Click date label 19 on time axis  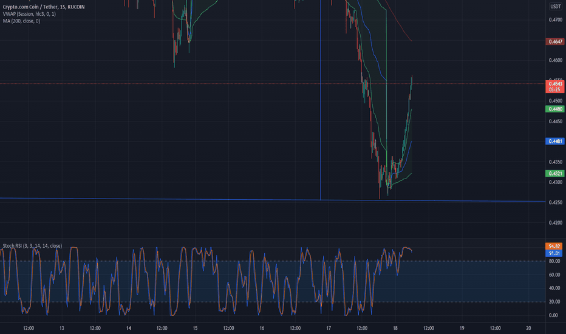click(x=462, y=328)
